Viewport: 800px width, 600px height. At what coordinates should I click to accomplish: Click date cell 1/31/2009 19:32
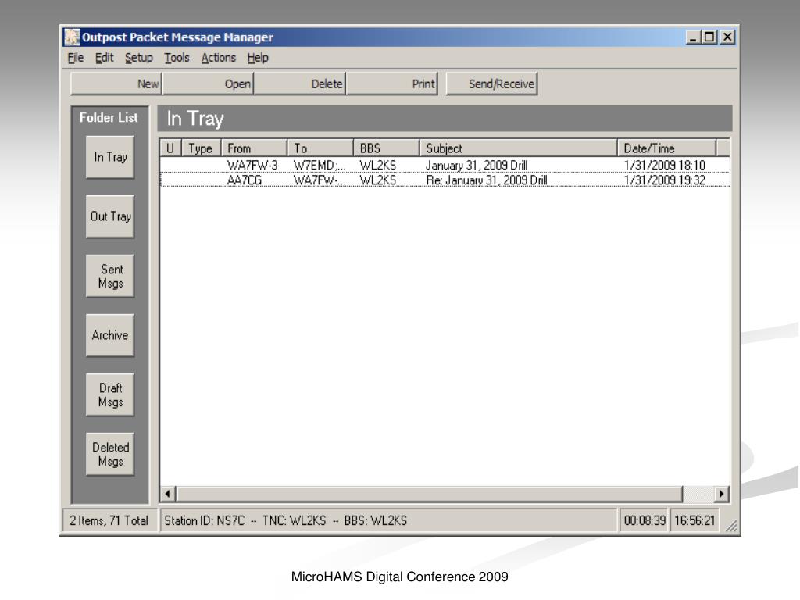(x=664, y=180)
